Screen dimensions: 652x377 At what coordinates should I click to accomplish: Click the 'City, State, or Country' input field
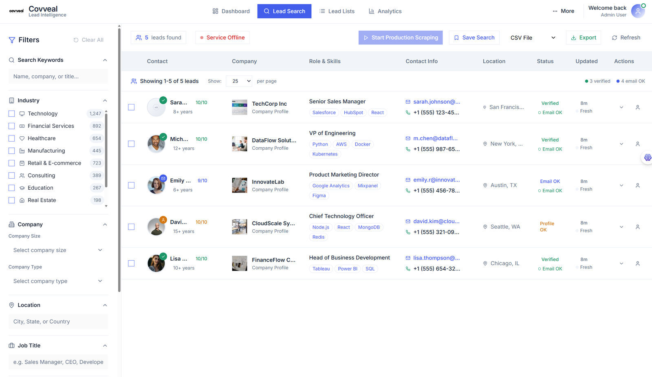click(x=58, y=322)
